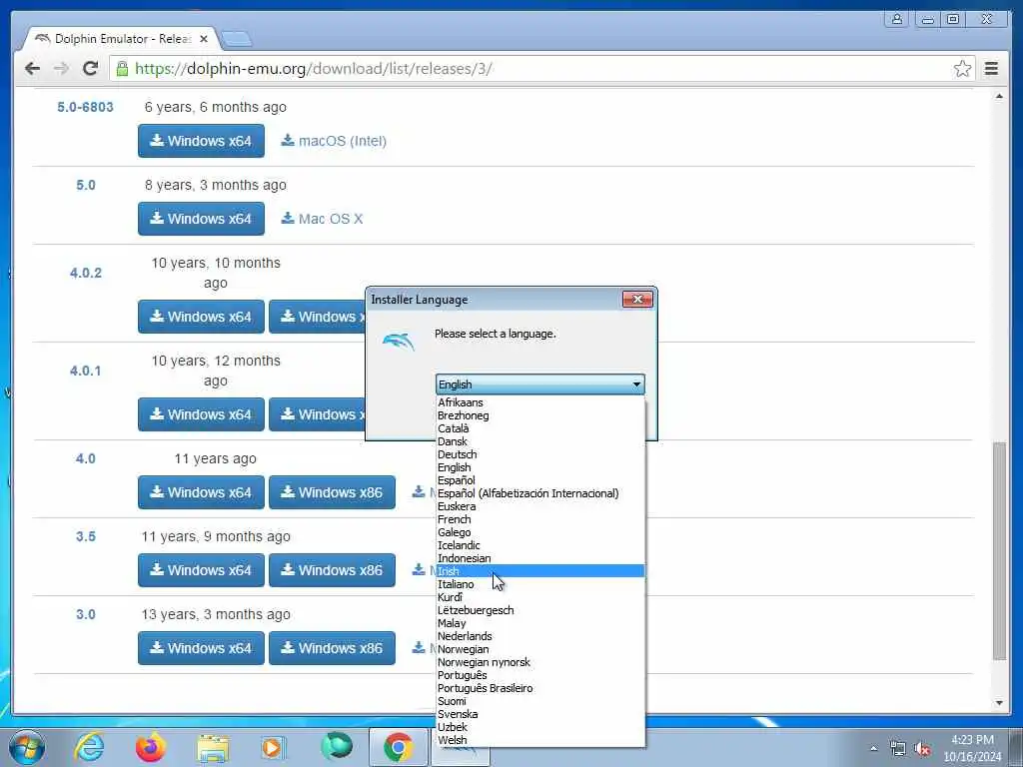Select Norwegian nynorsk option
Screen dimensions: 1023x767
click(539, 663)
